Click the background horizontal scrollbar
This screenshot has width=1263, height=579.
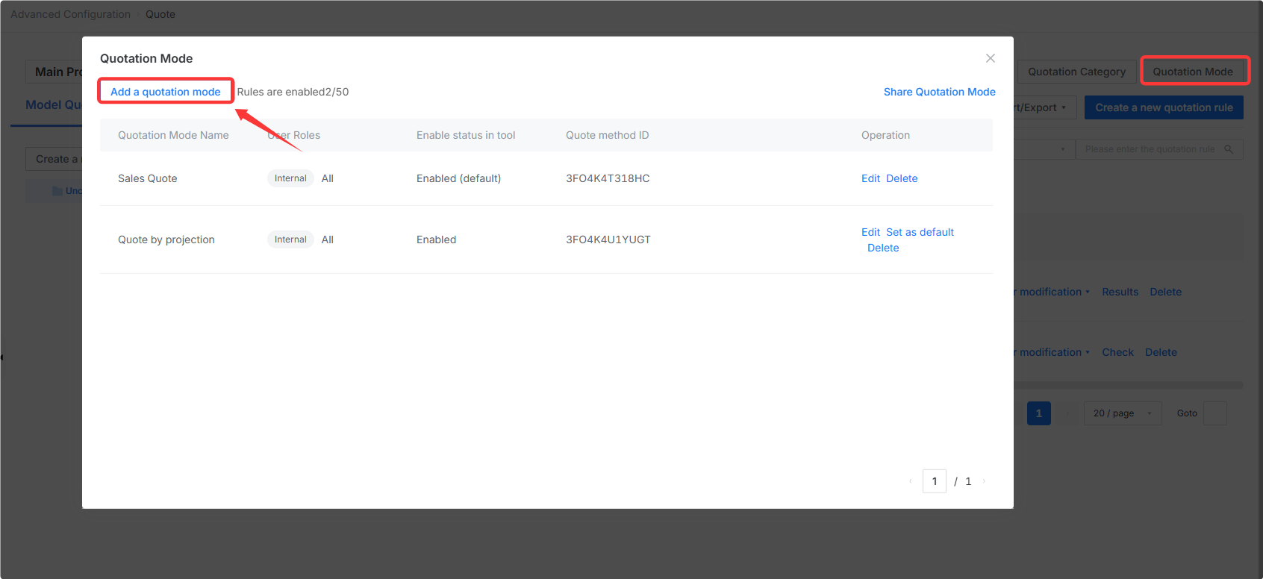coord(1129,386)
